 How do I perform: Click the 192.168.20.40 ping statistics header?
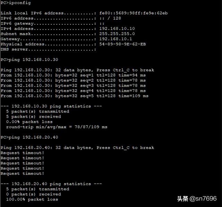pos(51,184)
